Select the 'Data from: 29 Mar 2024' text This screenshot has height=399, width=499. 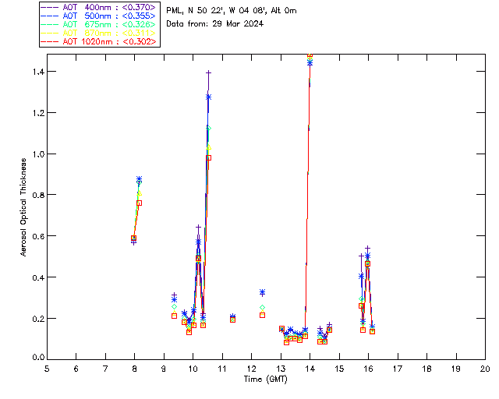coord(215,23)
